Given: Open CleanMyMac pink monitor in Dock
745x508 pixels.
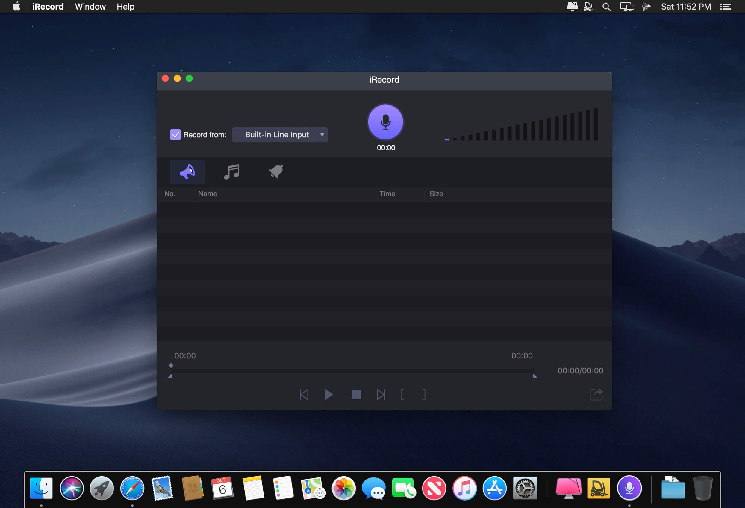Looking at the screenshot, I should (569, 488).
